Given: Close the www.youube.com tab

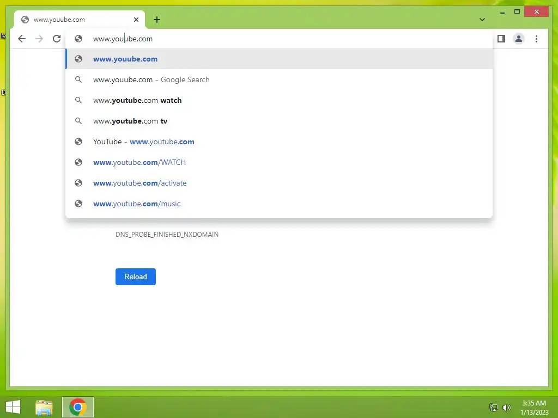Looking at the screenshot, I should coord(136,20).
